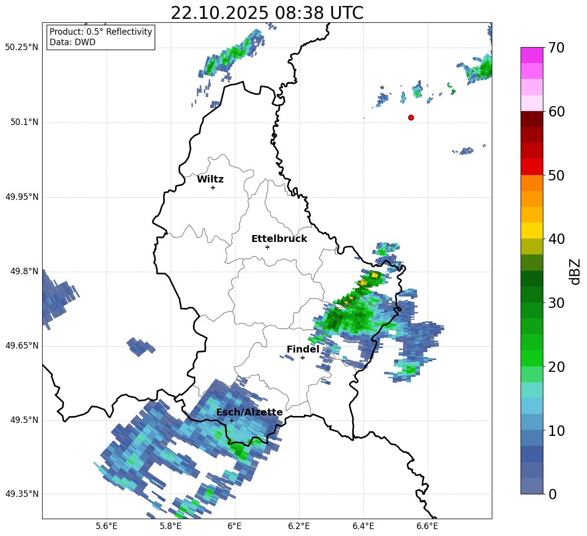The width and height of the screenshot is (587, 536).
Task: Pick the top magenta colorbar segment
Action: (532, 55)
